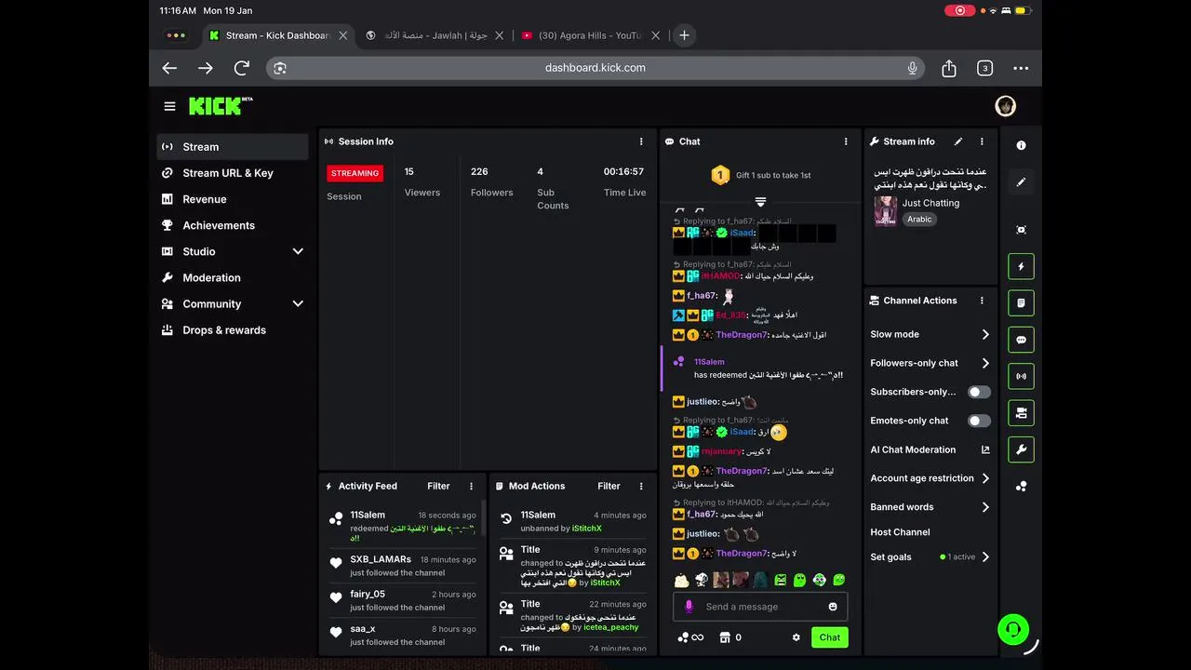Viewport: 1191px width, 670px height.
Task: Focus the Send a message input
Action: [x=760, y=607]
